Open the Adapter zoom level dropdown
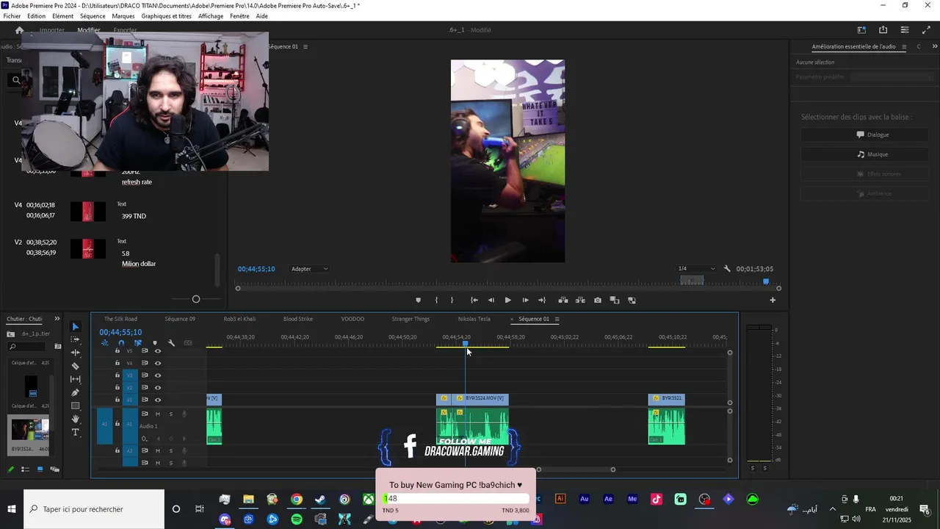Image resolution: width=940 pixels, height=529 pixels. (309, 269)
